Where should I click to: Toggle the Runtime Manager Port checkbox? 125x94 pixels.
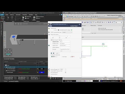[65, 69]
